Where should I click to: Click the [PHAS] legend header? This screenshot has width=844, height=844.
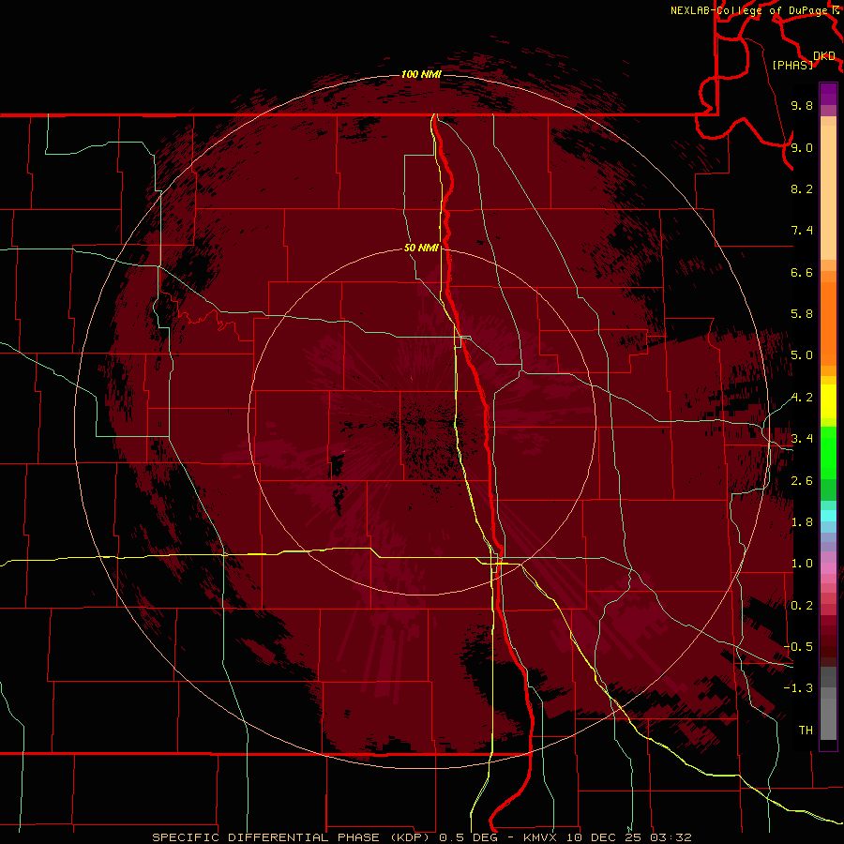tap(792, 65)
